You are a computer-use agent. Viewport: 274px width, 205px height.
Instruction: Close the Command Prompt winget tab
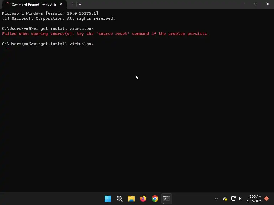61,4
